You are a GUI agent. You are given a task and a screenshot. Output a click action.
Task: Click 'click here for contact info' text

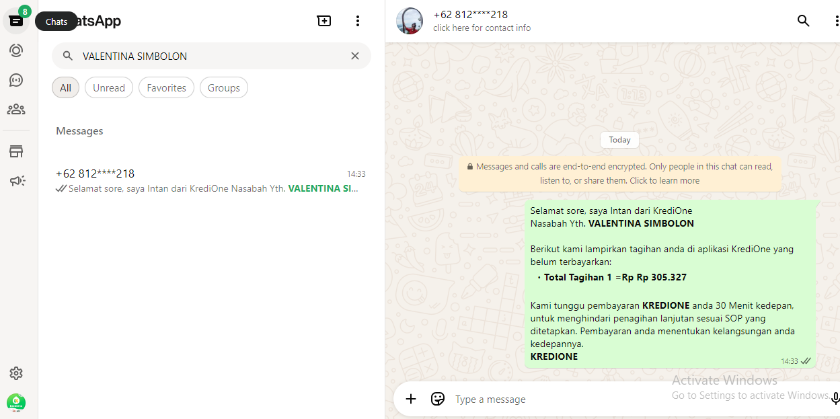(482, 28)
